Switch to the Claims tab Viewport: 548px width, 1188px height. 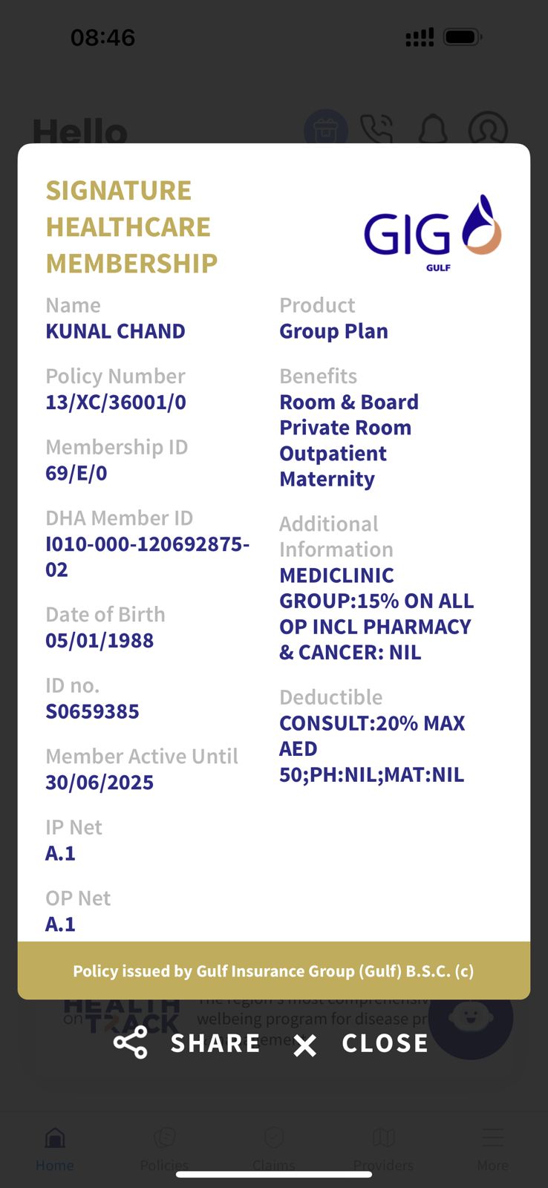[x=274, y=1148]
